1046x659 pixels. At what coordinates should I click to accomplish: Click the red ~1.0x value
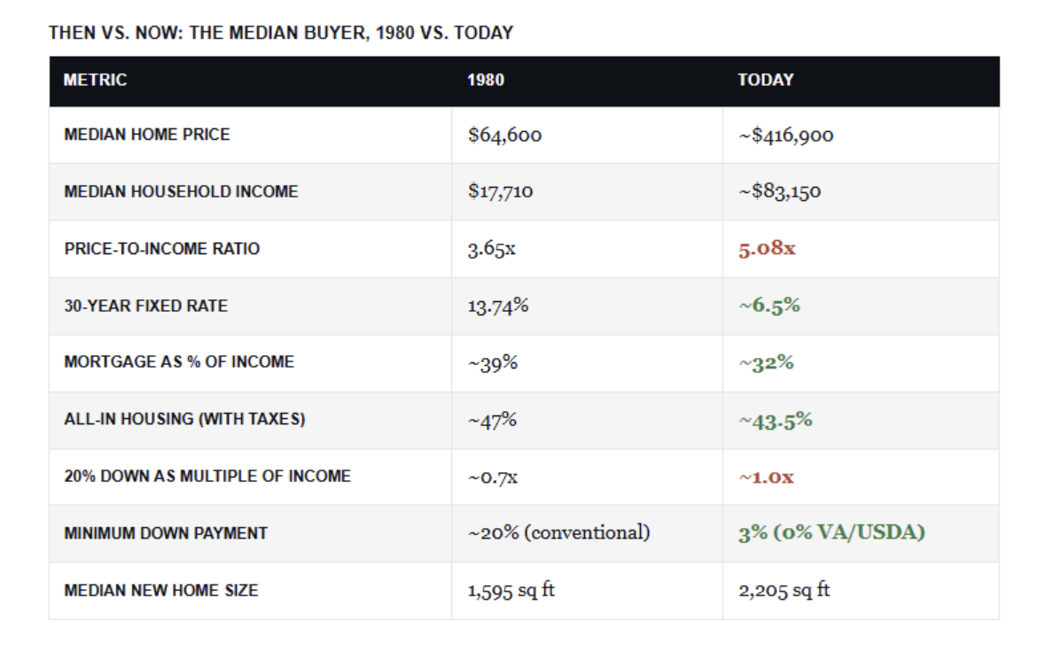pyautogui.click(x=766, y=477)
